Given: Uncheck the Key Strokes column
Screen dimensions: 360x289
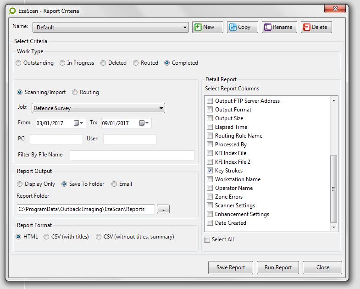Looking at the screenshot, I should [210, 171].
